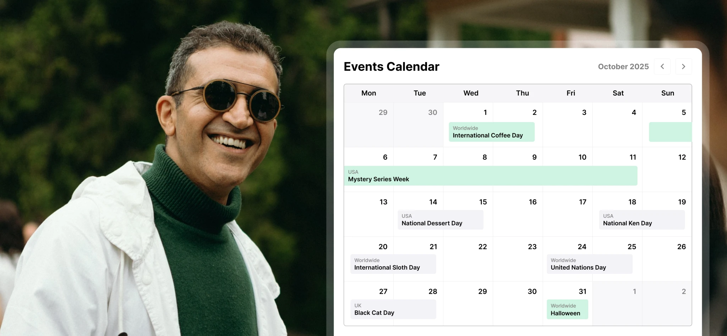Click the Events Calendar title
727x336 pixels.
pos(391,67)
